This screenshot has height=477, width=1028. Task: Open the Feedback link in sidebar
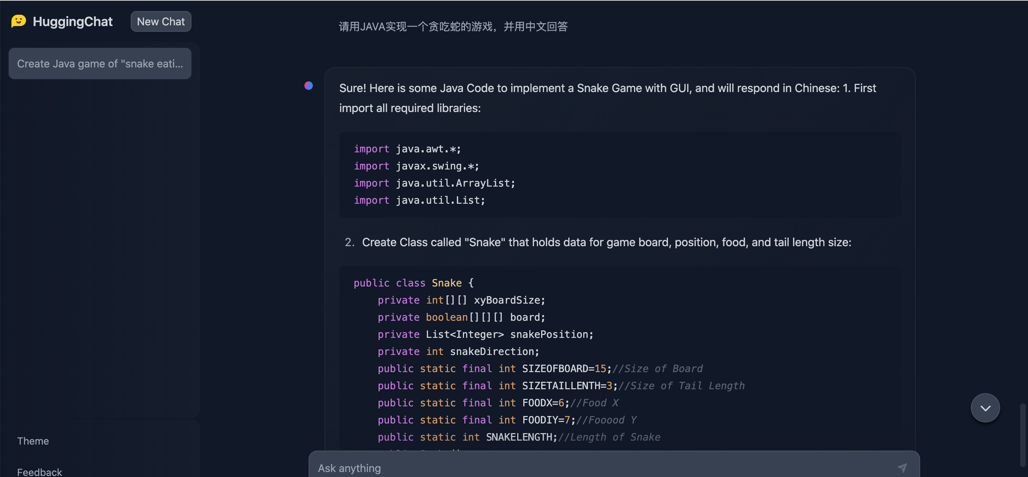click(x=40, y=472)
